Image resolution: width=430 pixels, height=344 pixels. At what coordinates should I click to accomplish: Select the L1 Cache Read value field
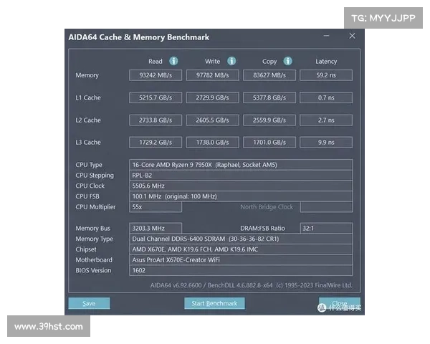point(156,97)
